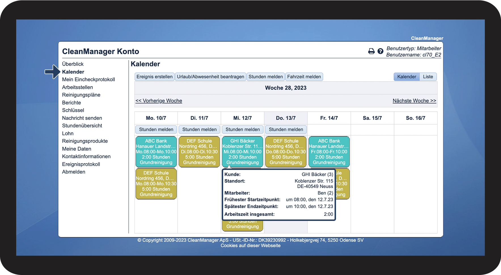Click the Do. 13/7 day header

(x=286, y=118)
